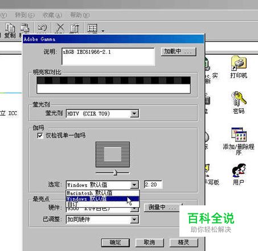Open the Passwords (密码) control panel icon
258x251 pixels.
click(239, 102)
